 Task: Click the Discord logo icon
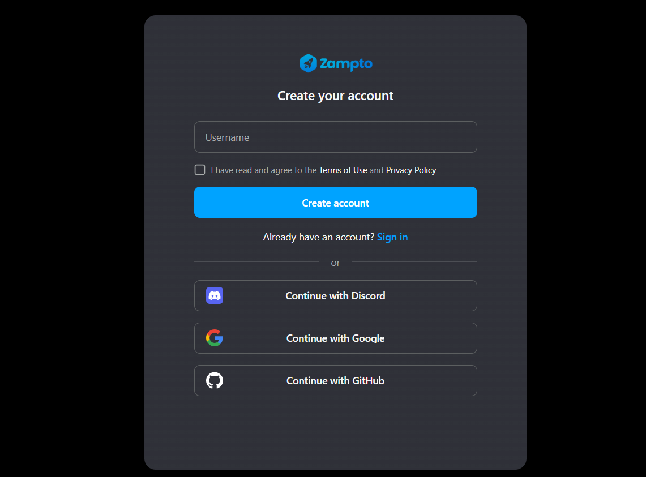coord(215,296)
